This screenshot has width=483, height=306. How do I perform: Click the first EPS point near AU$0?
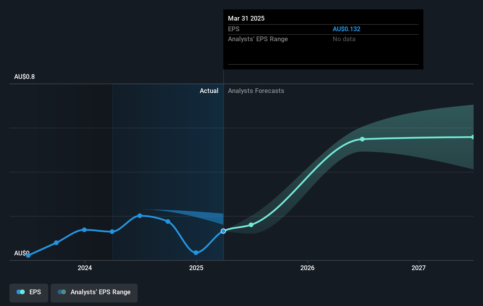pos(28,255)
